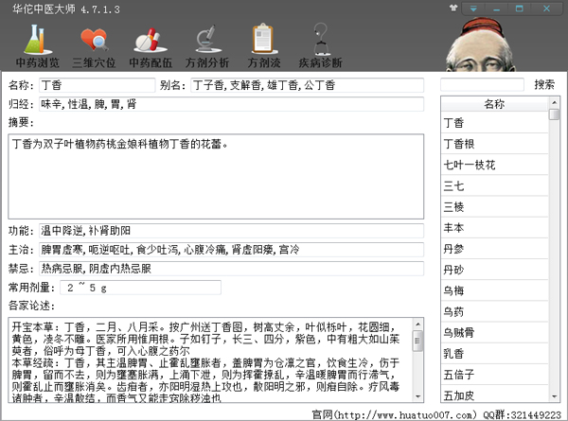Open the 中药浏览 herb browsing module
The height and width of the screenshot is (421, 568).
click(38, 46)
